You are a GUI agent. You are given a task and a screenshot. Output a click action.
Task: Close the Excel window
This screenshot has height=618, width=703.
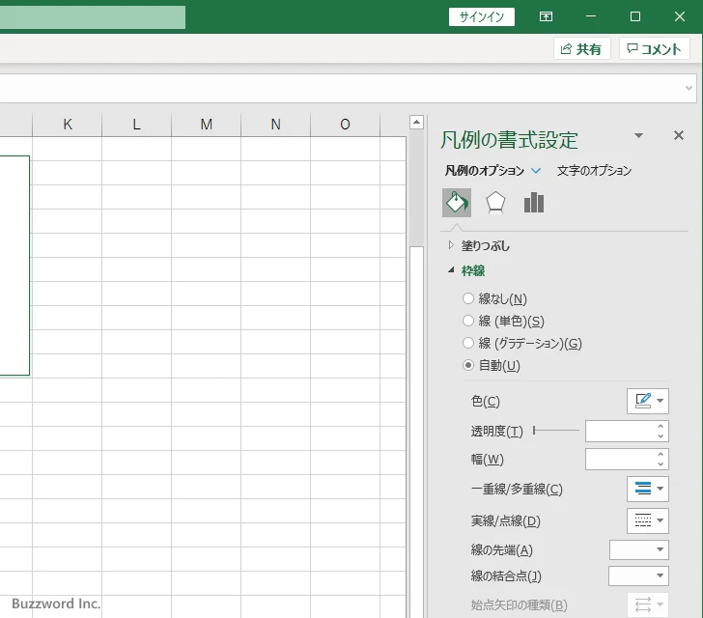pyautogui.click(x=679, y=16)
